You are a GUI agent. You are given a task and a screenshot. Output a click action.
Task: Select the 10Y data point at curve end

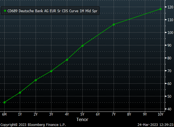[160, 9]
